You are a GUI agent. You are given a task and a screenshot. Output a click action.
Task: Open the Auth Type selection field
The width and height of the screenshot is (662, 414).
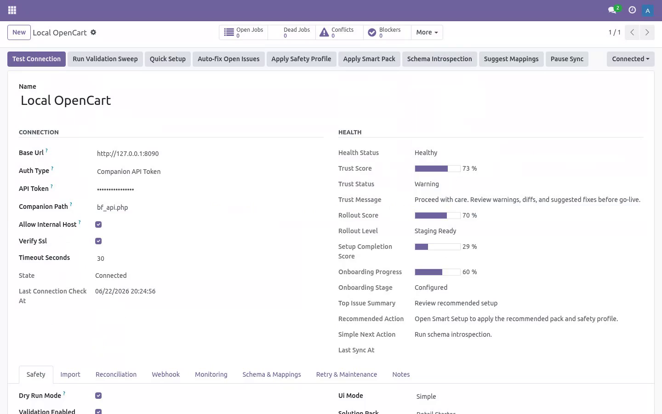click(x=209, y=172)
